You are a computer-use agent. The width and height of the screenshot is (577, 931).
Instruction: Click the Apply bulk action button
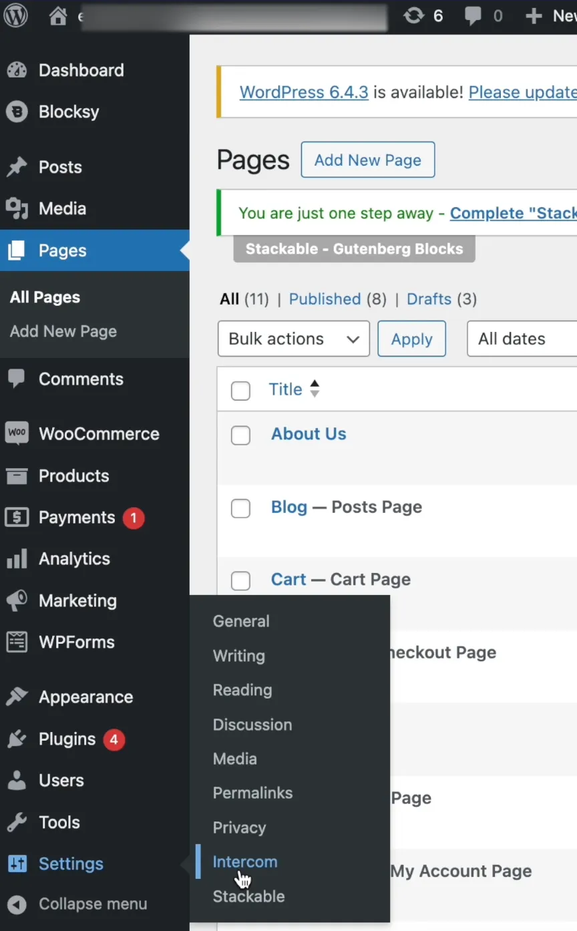tap(411, 339)
